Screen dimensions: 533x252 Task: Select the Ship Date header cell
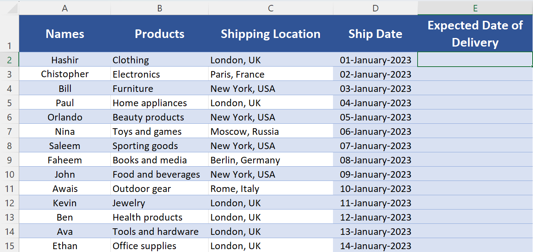coord(375,34)
